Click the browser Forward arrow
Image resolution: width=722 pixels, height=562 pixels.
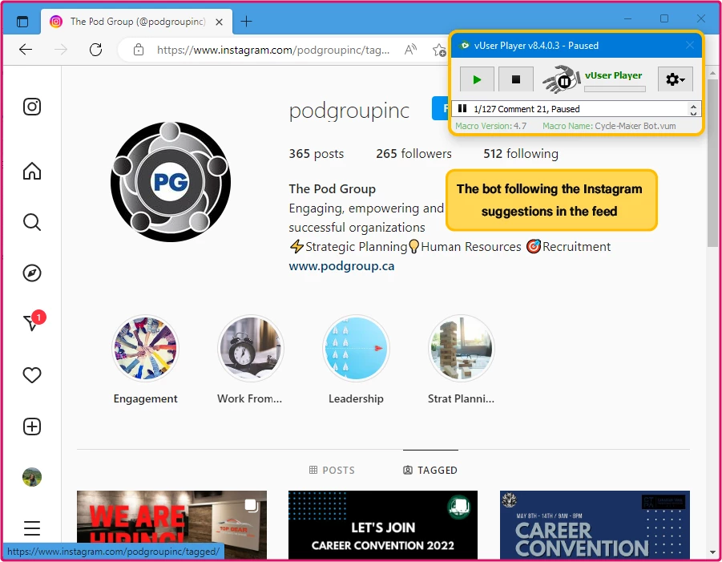(x=61, y=49)
